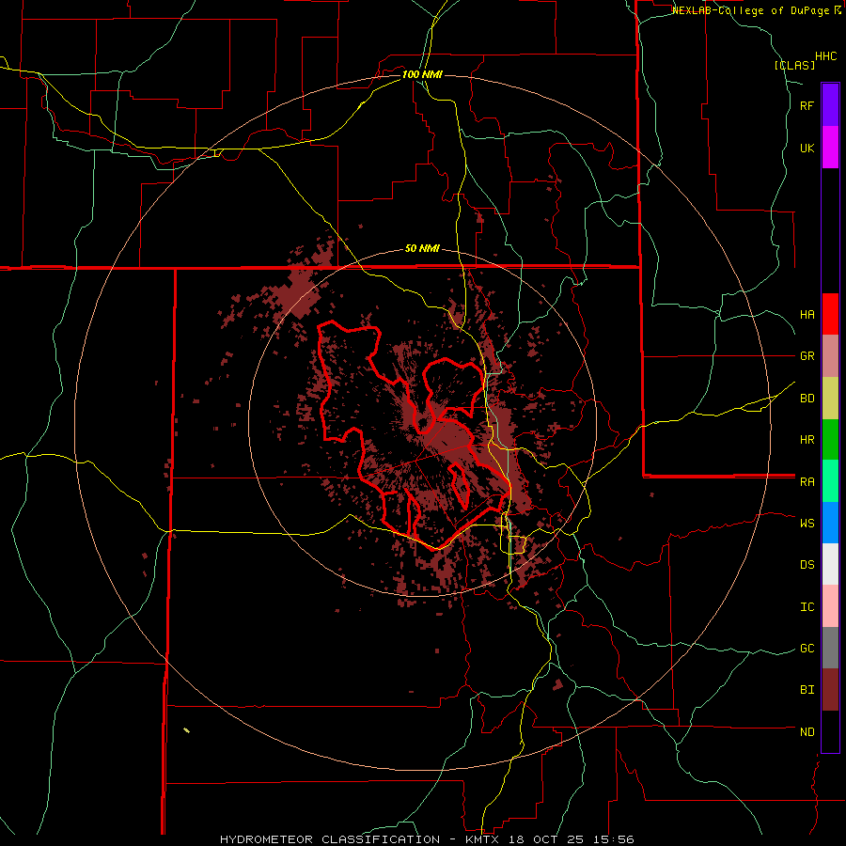The height and width of the screenshot is (846, 846).
Task: Click the GC gray legend swatch
Action: coord(830,648)
